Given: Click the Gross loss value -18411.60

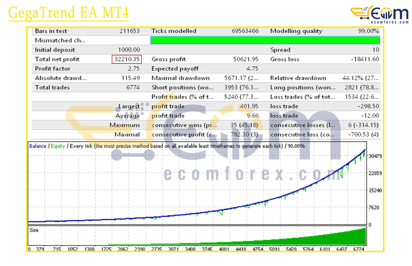Looking at the screenshot, I should (365, 59).
